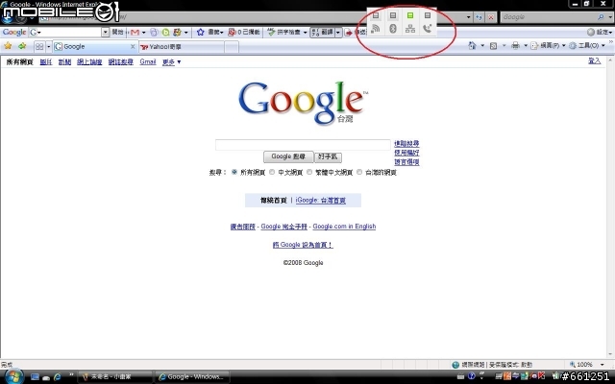This screenshot has height=384, width=615.
Task: Click the Print icon in command bar
Action: click(516, 46)
